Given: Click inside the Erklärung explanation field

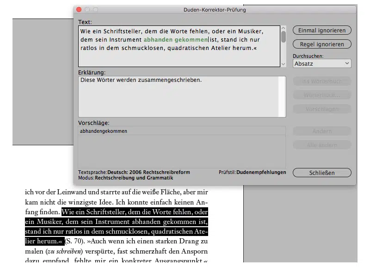Looking at the screenshot, I should (x=182, y=97).
